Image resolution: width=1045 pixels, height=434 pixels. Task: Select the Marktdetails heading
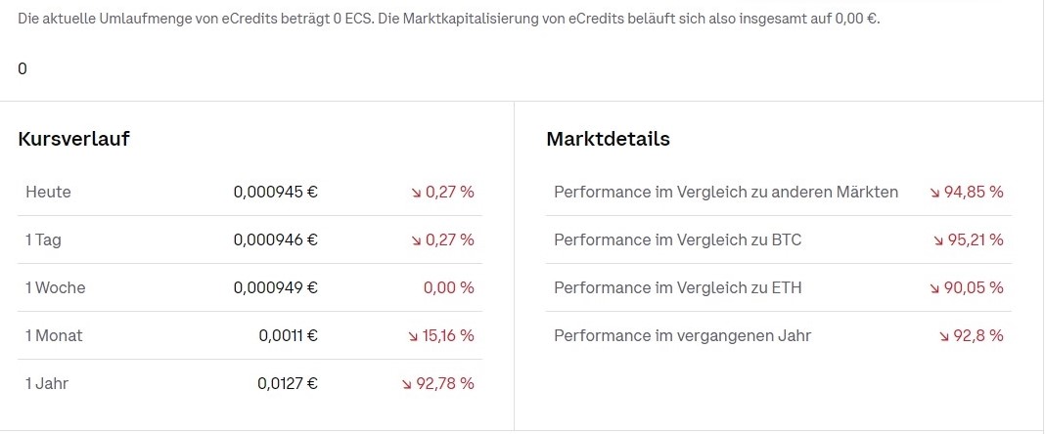point(608,139)
